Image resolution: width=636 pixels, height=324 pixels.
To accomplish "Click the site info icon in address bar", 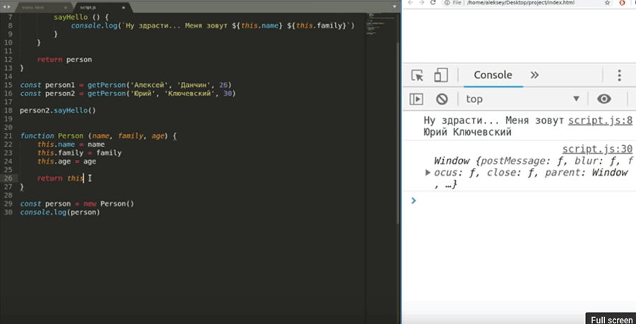I will pos(447,2).
